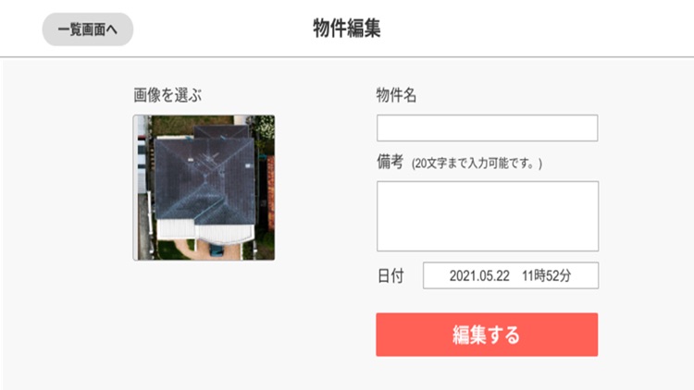
Task: Submit changes with the 編集する button
Action: click(487, 335)
